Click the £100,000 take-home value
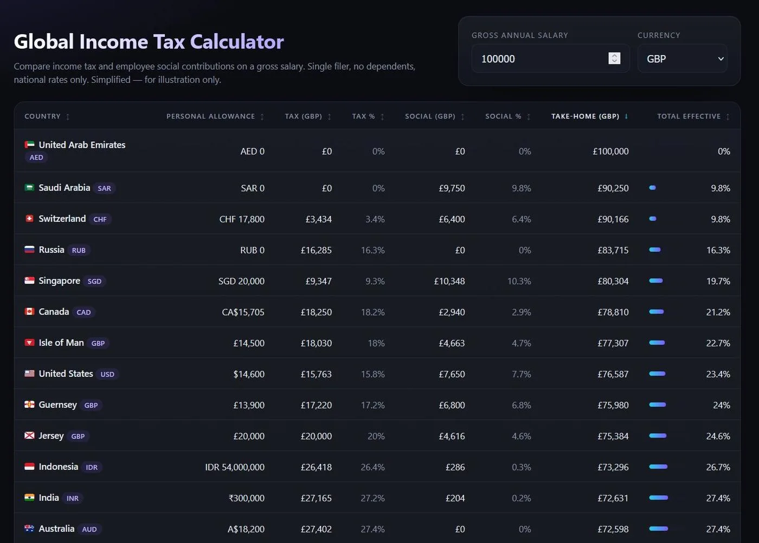This screenshot has width=759, height=543. (610, 152)
